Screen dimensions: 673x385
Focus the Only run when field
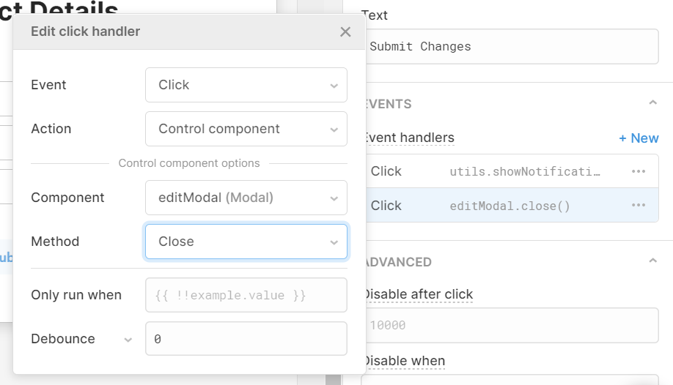(246, 295)
